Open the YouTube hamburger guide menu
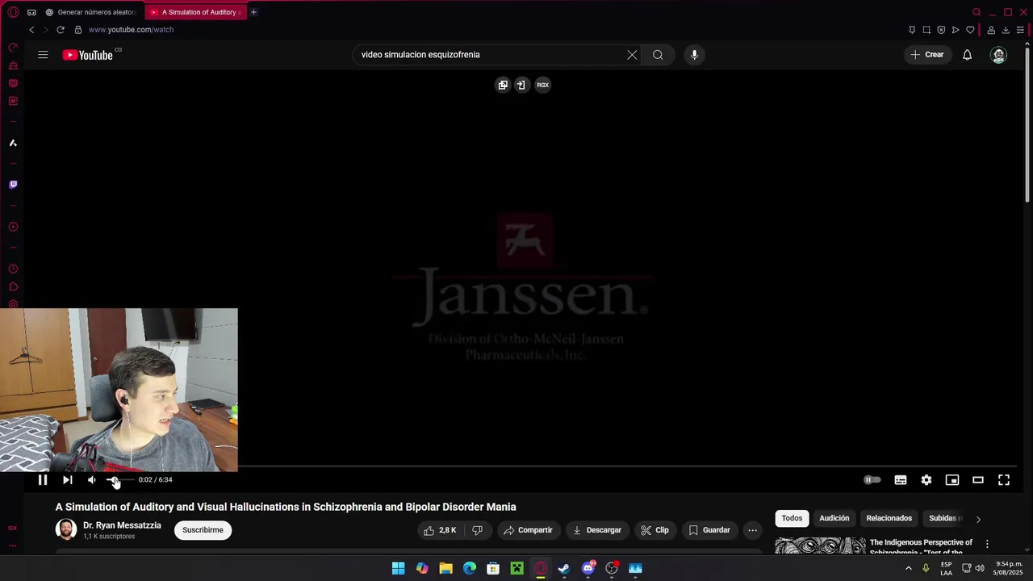The height and width of the screenshot is (581, 1033). click(43, 55)
